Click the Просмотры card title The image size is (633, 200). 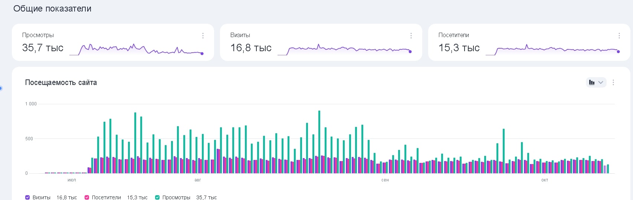coord(38,35)
